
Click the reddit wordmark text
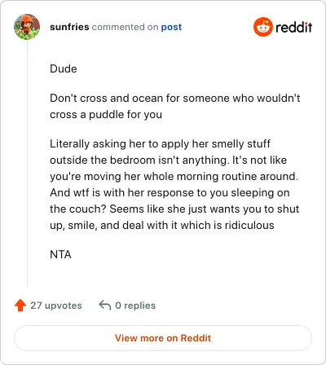[x=294, y=27]
